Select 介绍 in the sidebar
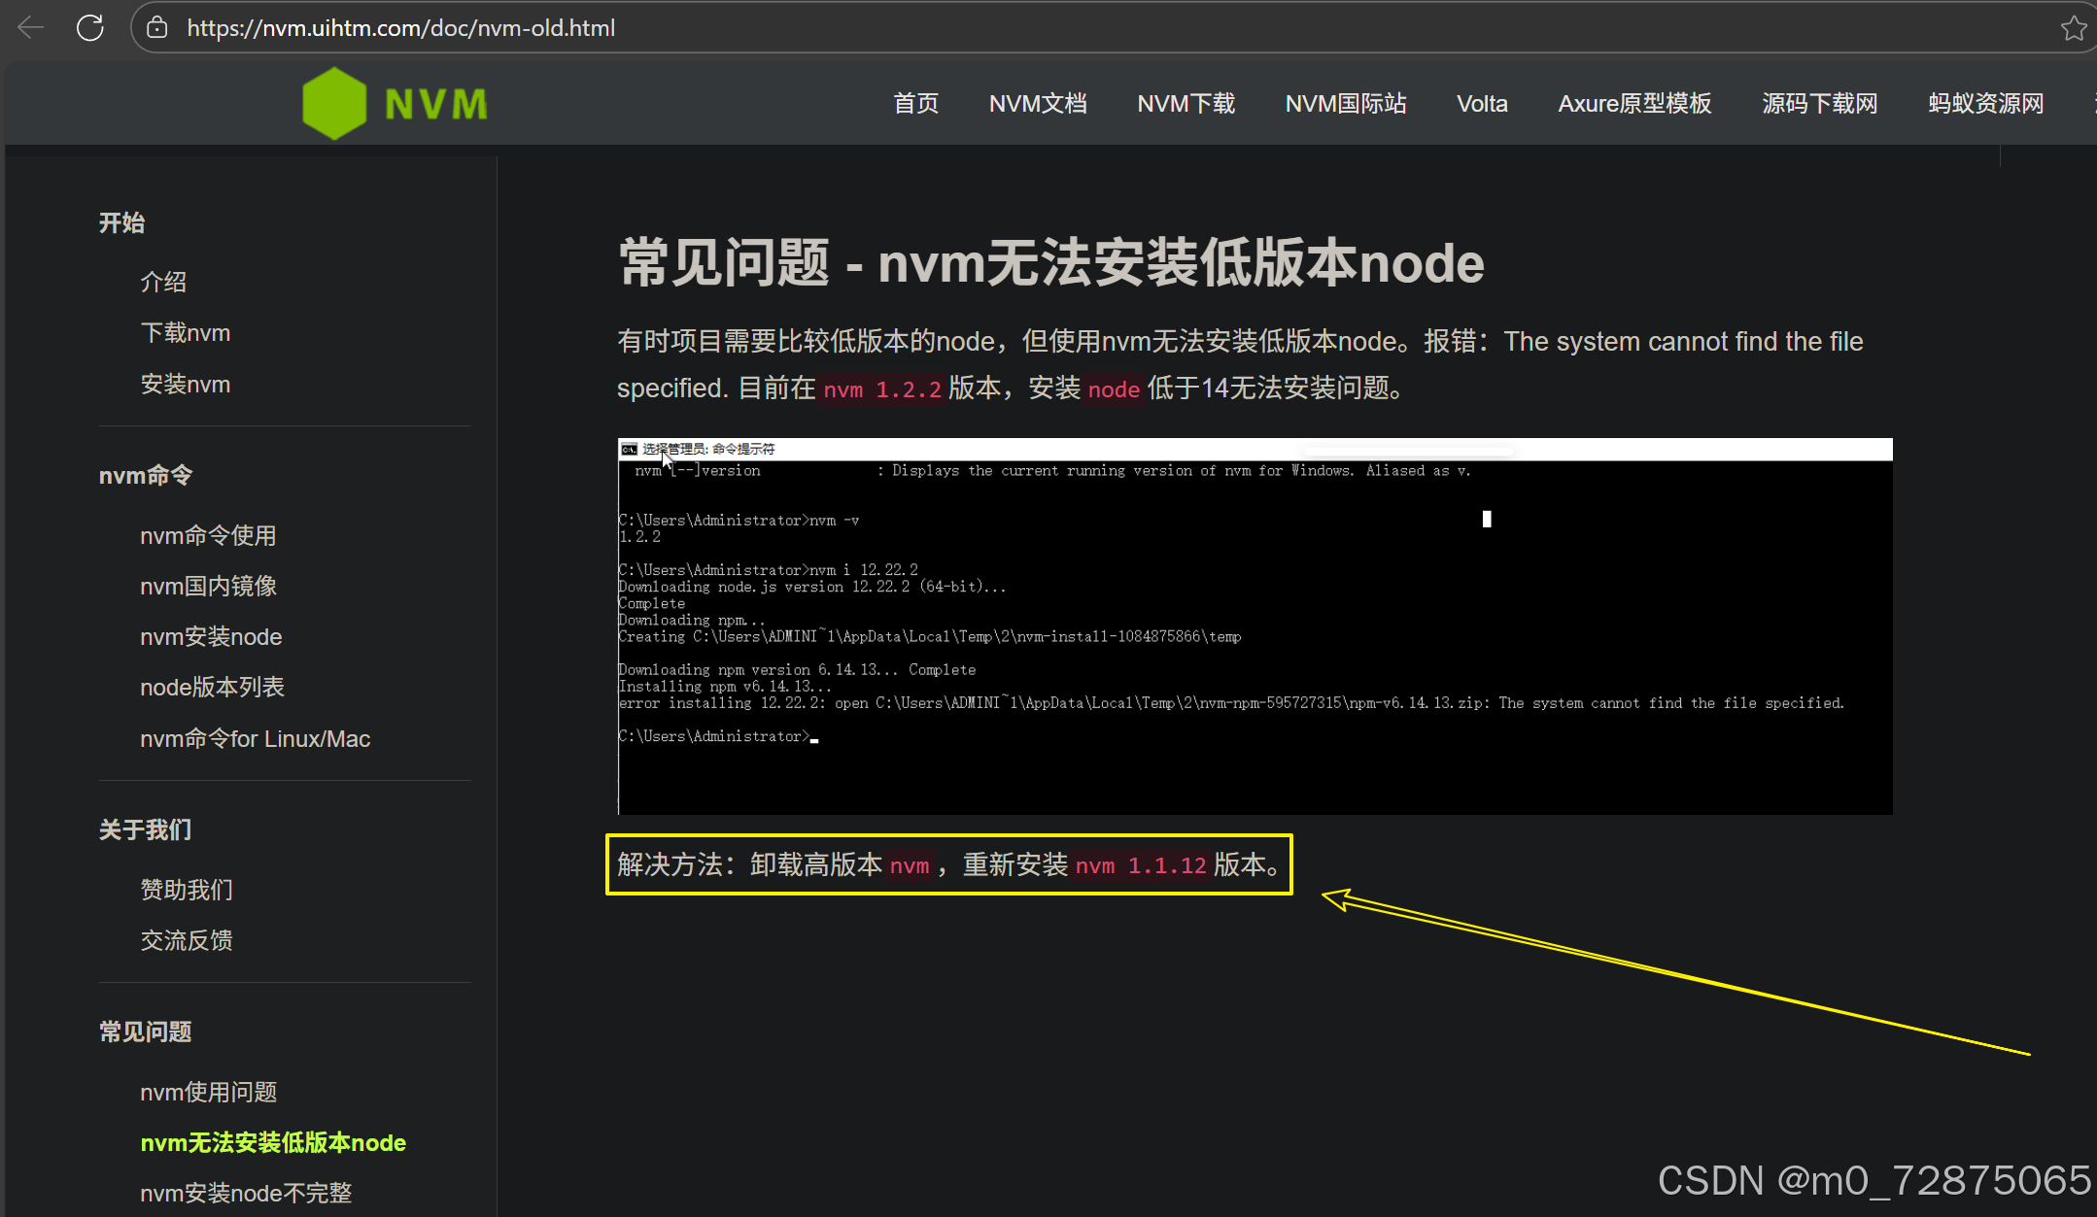The image size is (2097, 1217). coord(163,282)
